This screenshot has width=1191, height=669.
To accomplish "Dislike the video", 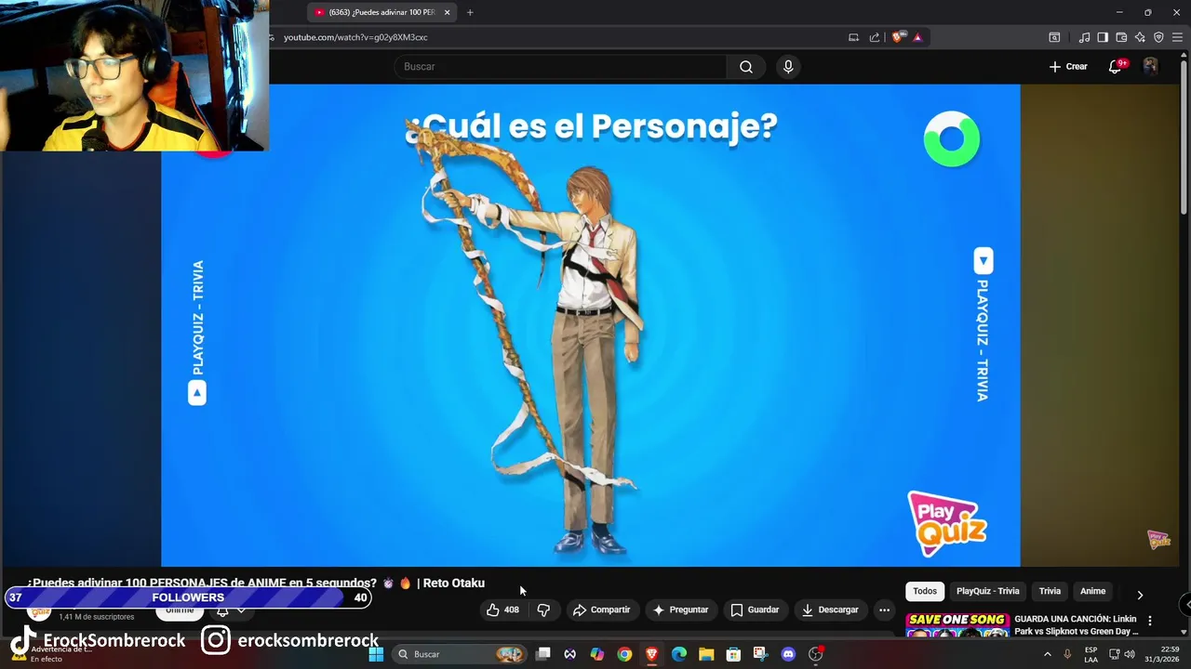I will (544, 610).
